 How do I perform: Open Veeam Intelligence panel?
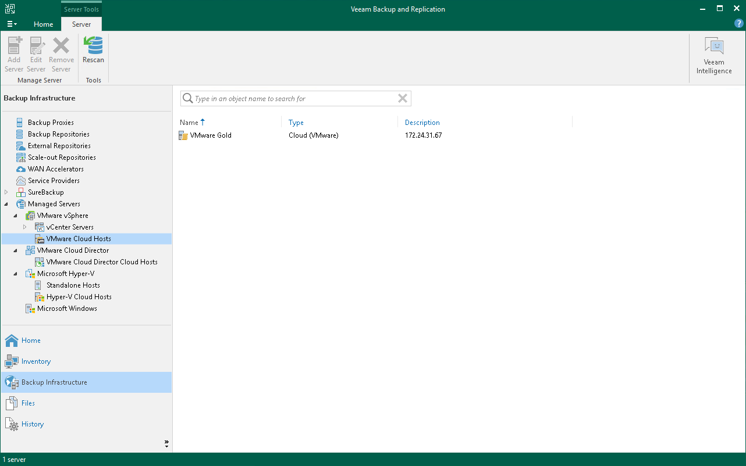coord(714,56)
